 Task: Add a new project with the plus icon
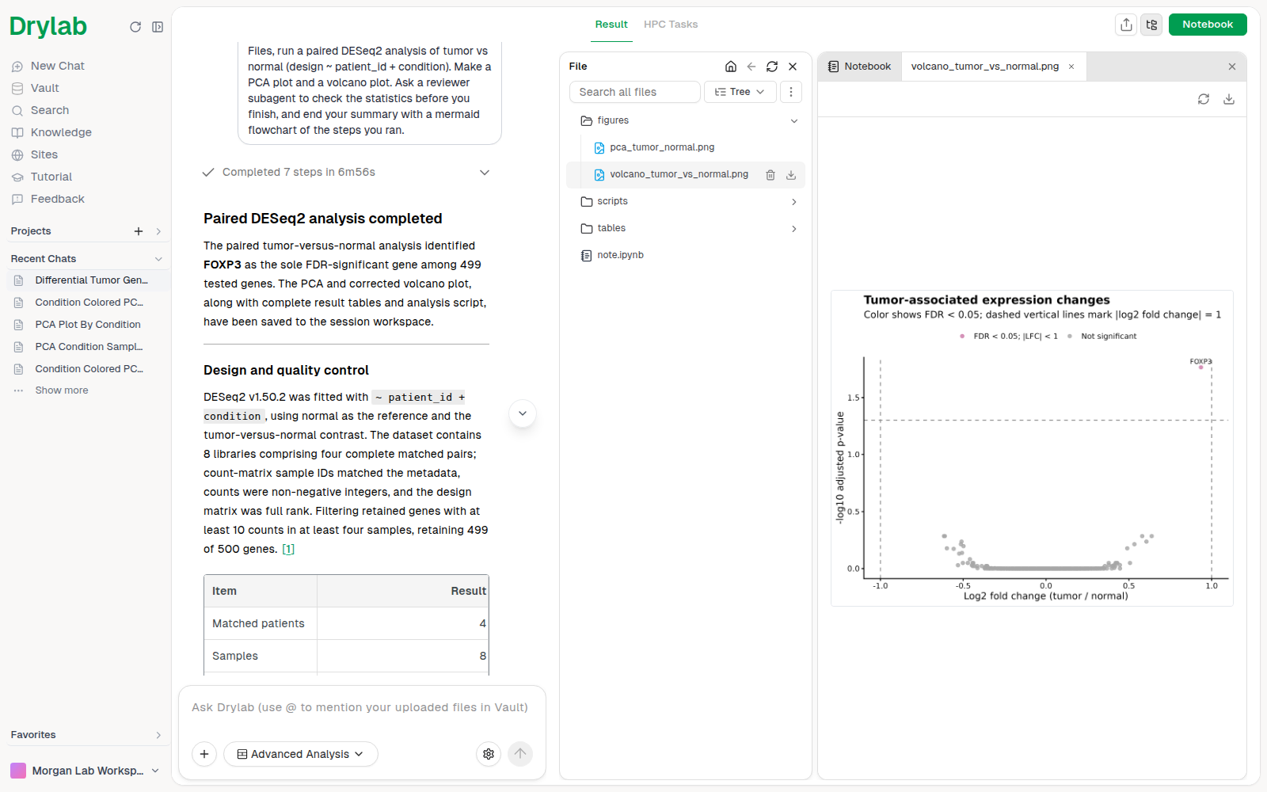coord(139,231)
